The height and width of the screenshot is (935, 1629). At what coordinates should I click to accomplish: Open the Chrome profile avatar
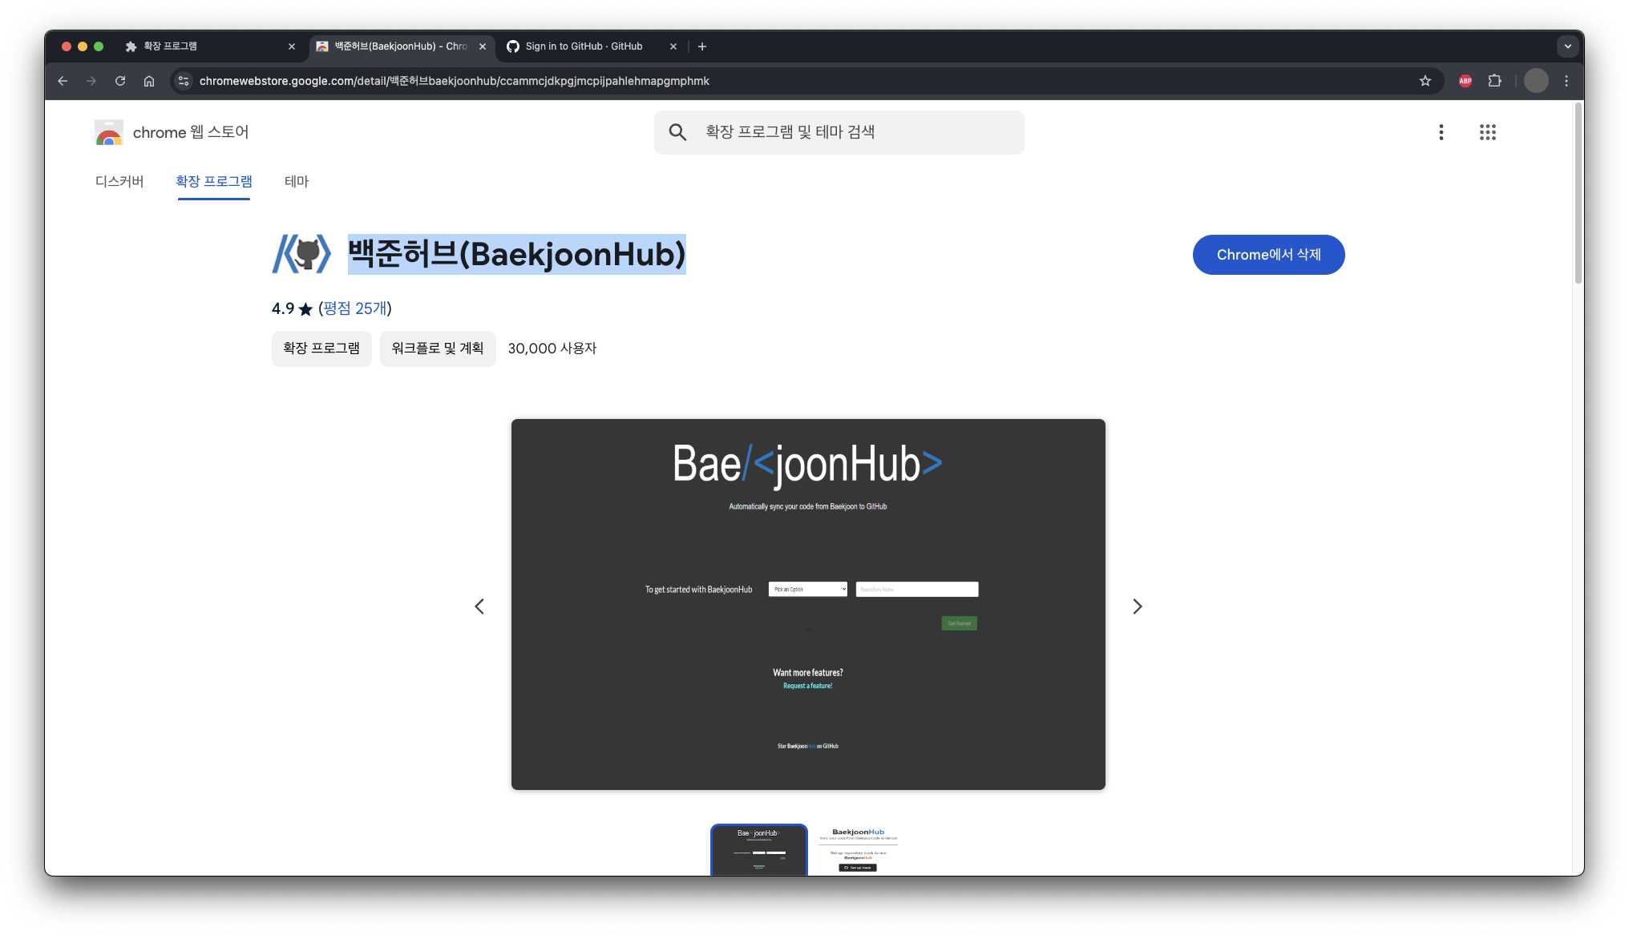(x=1535, y=81)
